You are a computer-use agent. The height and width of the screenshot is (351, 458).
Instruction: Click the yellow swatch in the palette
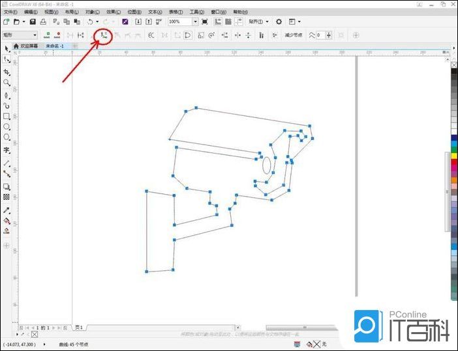pos(454,156)
